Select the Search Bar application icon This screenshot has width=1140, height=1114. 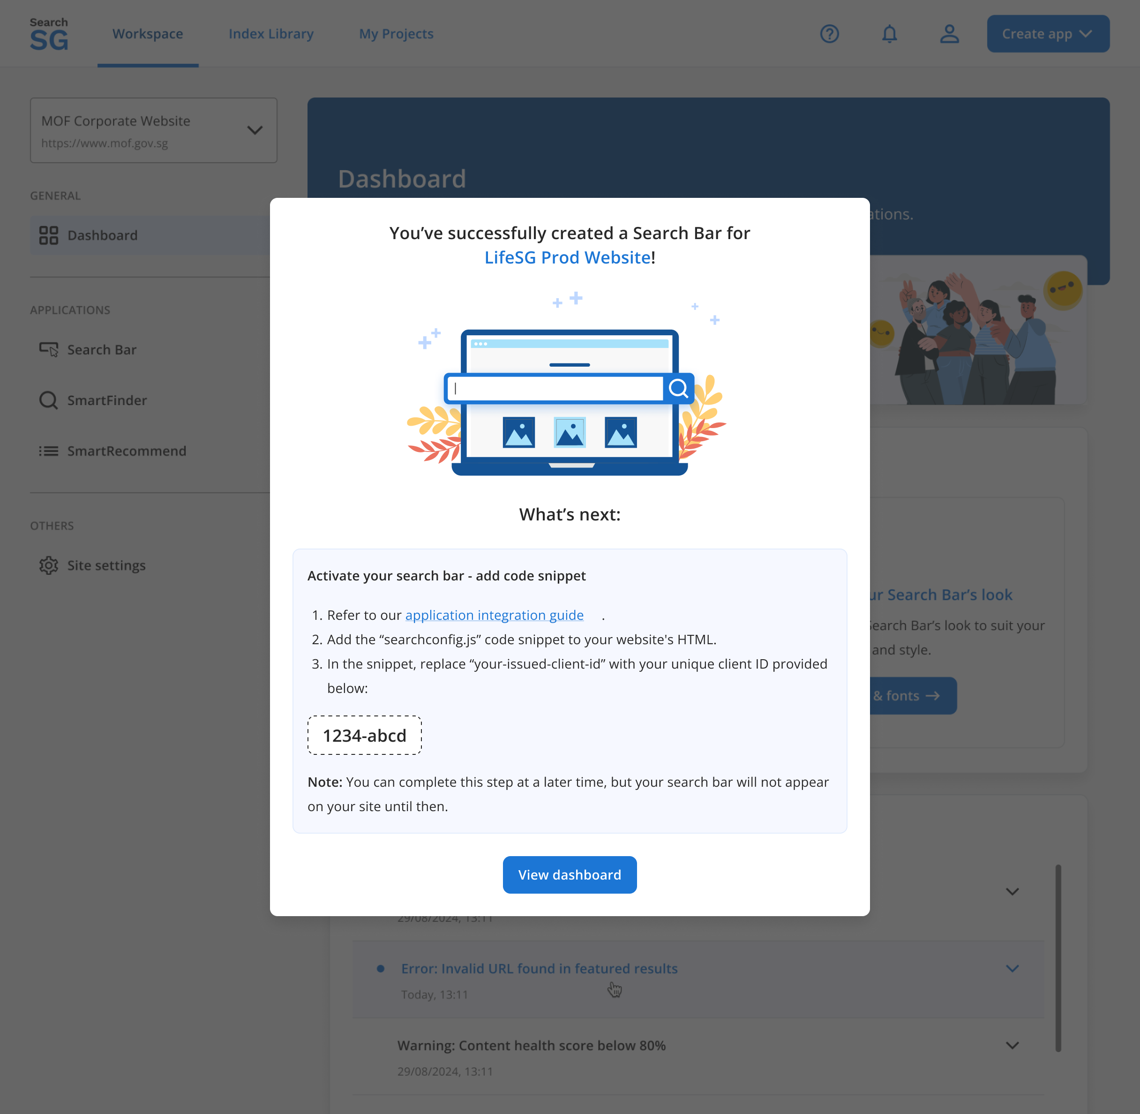point(49,349)
